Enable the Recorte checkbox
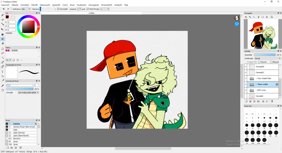The image size is (282, 153). tap(259, 62)
